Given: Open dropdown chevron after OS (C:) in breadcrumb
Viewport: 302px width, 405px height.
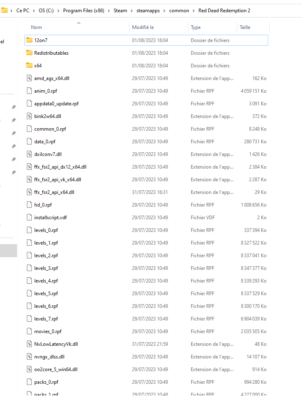Looking at the screenshot, I should point(58,11).
